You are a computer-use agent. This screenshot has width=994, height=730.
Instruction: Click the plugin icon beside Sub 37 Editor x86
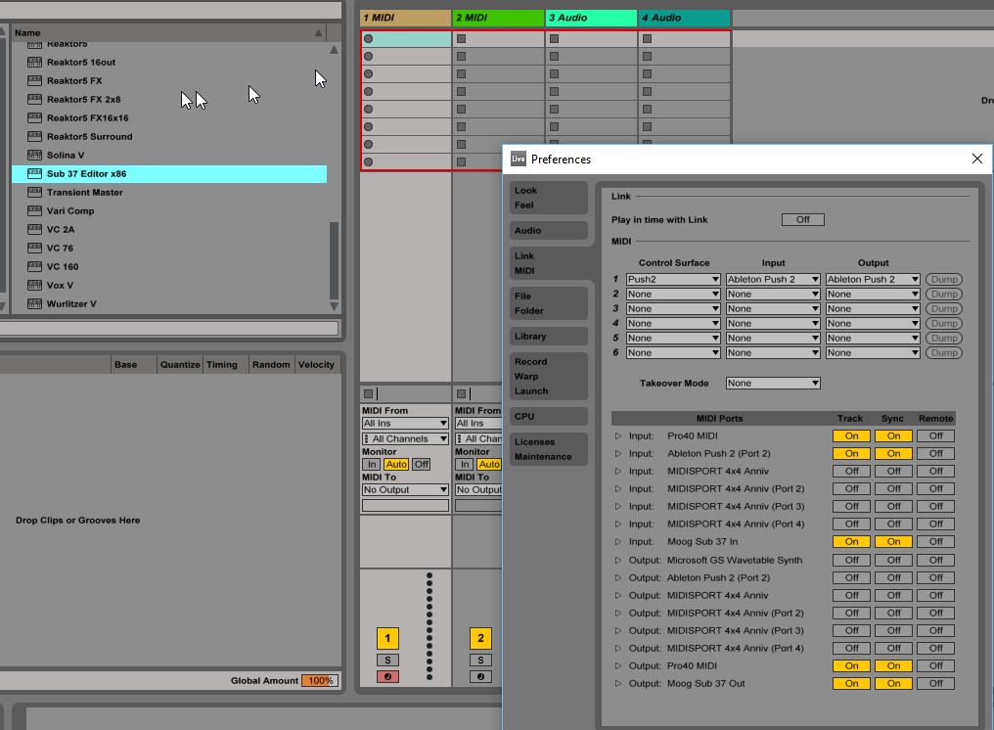point(34,173)
